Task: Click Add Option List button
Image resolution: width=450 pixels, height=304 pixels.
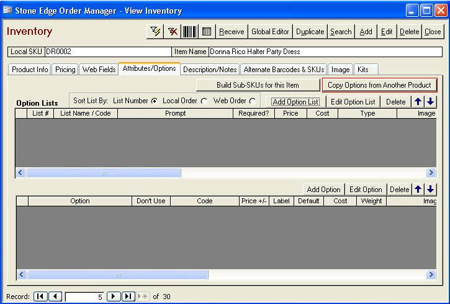Action: pos(295,102)
